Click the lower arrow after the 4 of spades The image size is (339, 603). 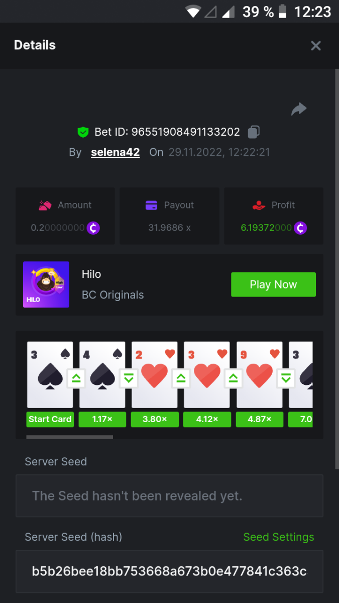129,378
